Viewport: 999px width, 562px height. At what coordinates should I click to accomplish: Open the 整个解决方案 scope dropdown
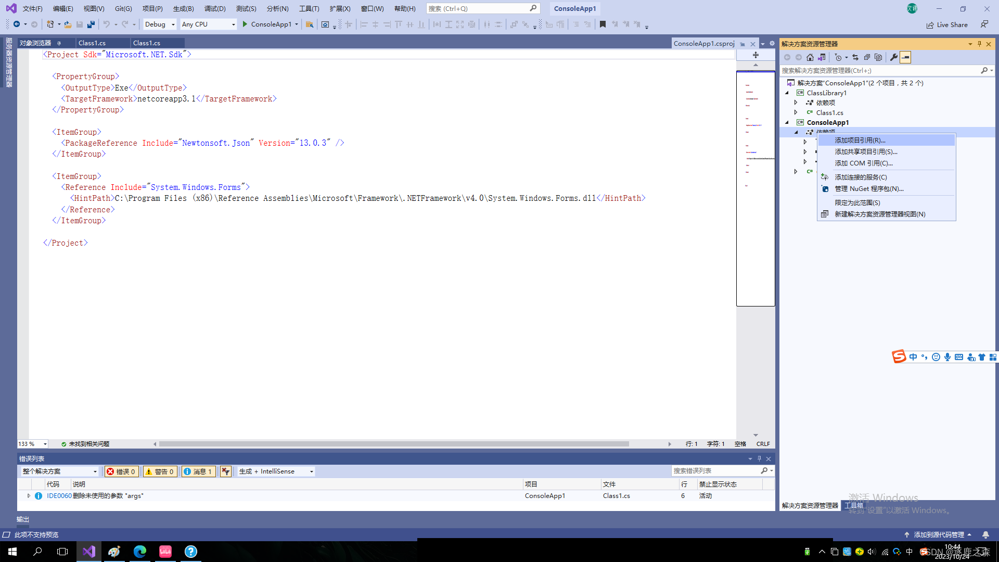(59, 472)
